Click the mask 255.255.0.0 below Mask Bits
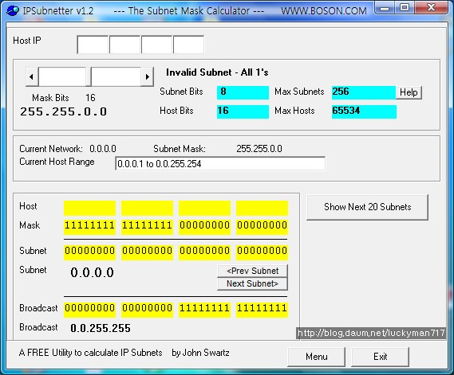454x375 pixels. (63, 111)
